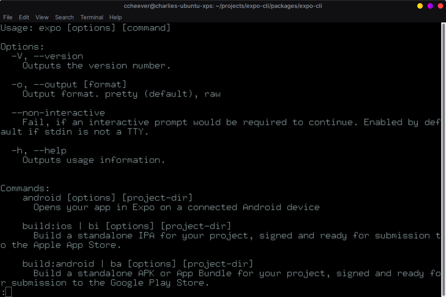Click the ccheever title bar text
The height and width of the screenshot is (297, 446).
pyautogui.click(x=223, y=6)
